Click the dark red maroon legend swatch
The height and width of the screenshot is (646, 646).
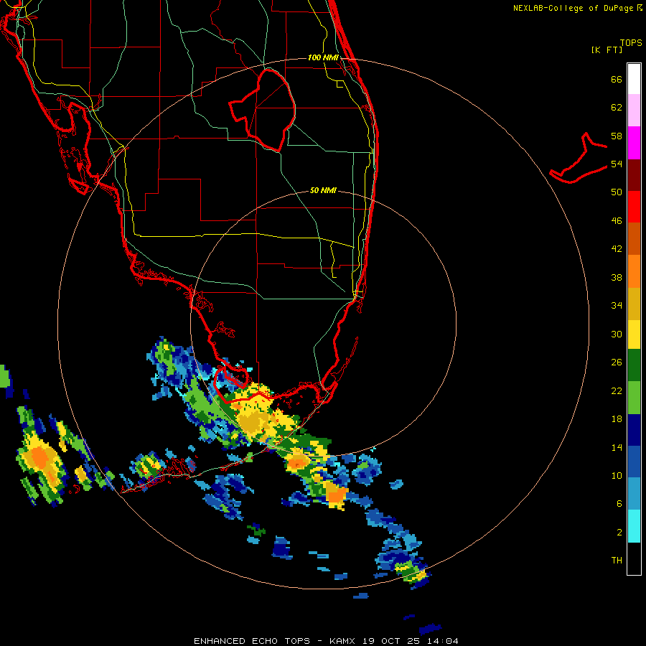click(634, 174)
